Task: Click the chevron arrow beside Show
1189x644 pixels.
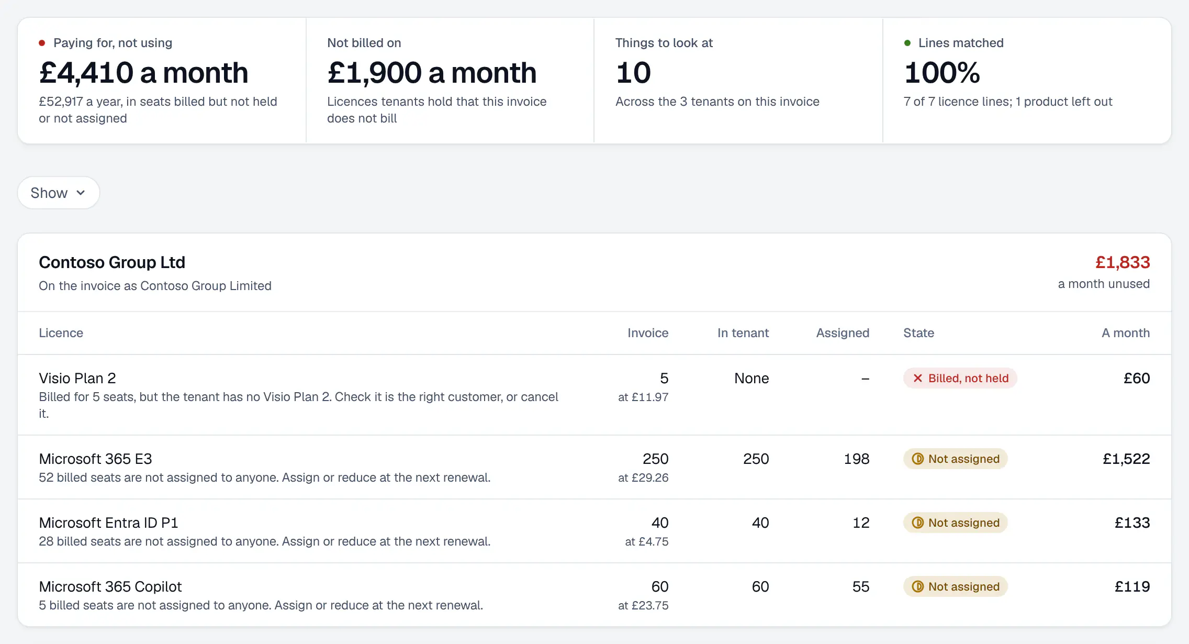Action: 81,193
